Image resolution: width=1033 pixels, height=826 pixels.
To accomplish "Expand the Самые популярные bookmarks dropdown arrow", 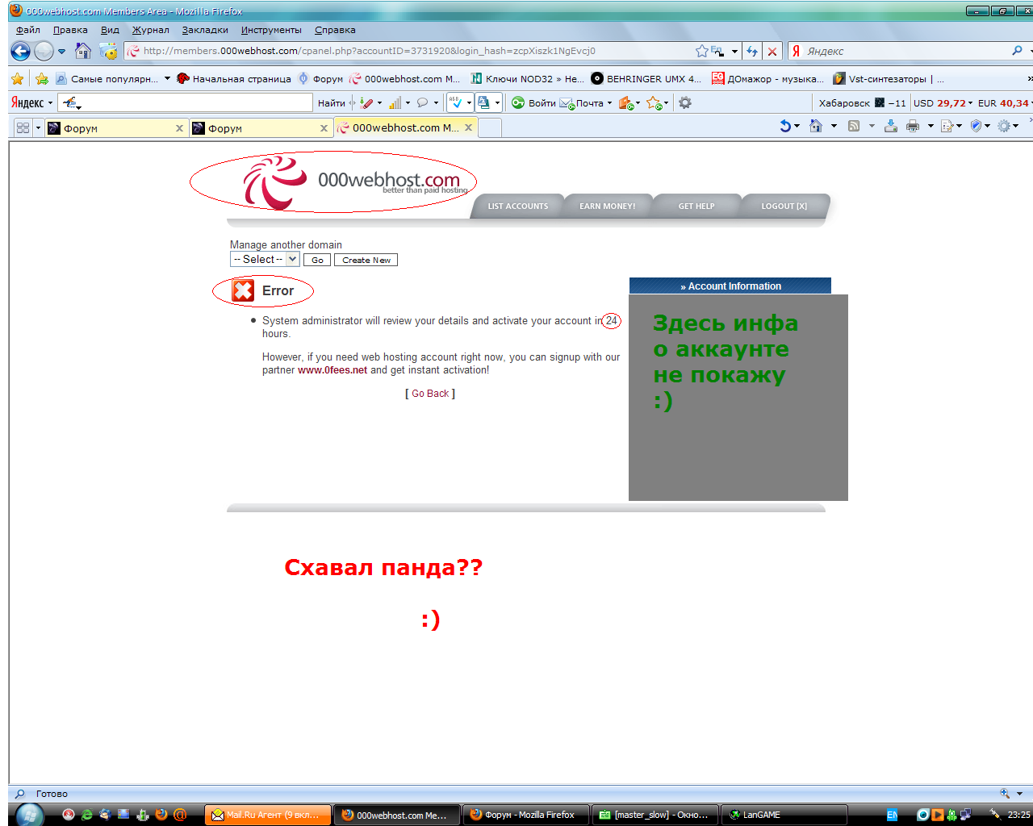I will point(167,78).
